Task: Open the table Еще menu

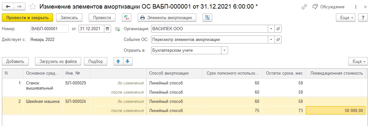Action: point(358,62)
